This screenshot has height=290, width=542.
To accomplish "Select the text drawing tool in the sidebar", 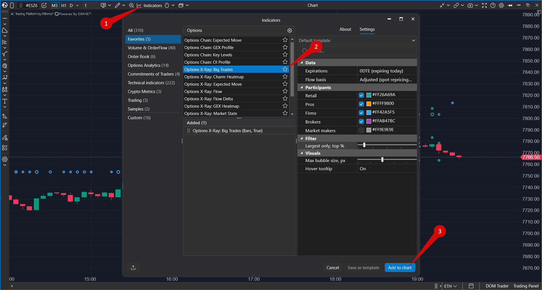I will [5, 101].
